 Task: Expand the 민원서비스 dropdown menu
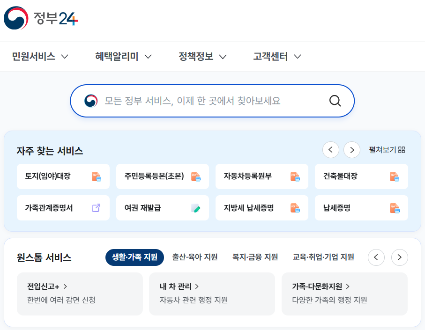pos(40,56)
